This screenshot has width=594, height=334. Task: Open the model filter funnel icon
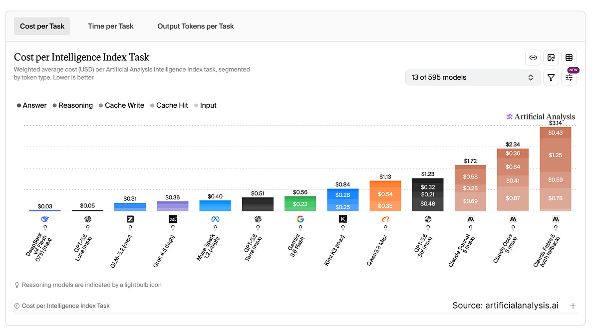[551, 78]
